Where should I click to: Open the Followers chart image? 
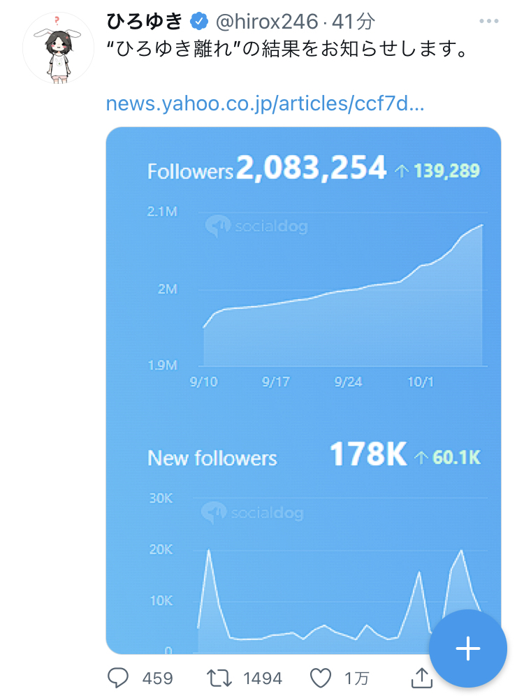click(303, 391)
